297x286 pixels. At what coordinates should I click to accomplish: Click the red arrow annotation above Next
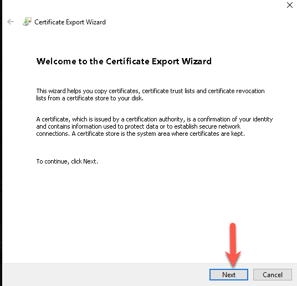(233, 245)
